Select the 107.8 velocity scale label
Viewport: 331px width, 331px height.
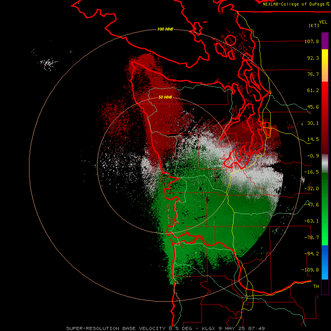pos(312,41)
